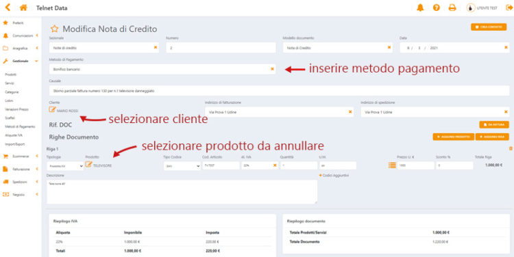This screenshot has width=514, height=257.
Task: Click the edit icon next to MARIO ROSSI
Action: pyautogui.click(x=52, y=109)
